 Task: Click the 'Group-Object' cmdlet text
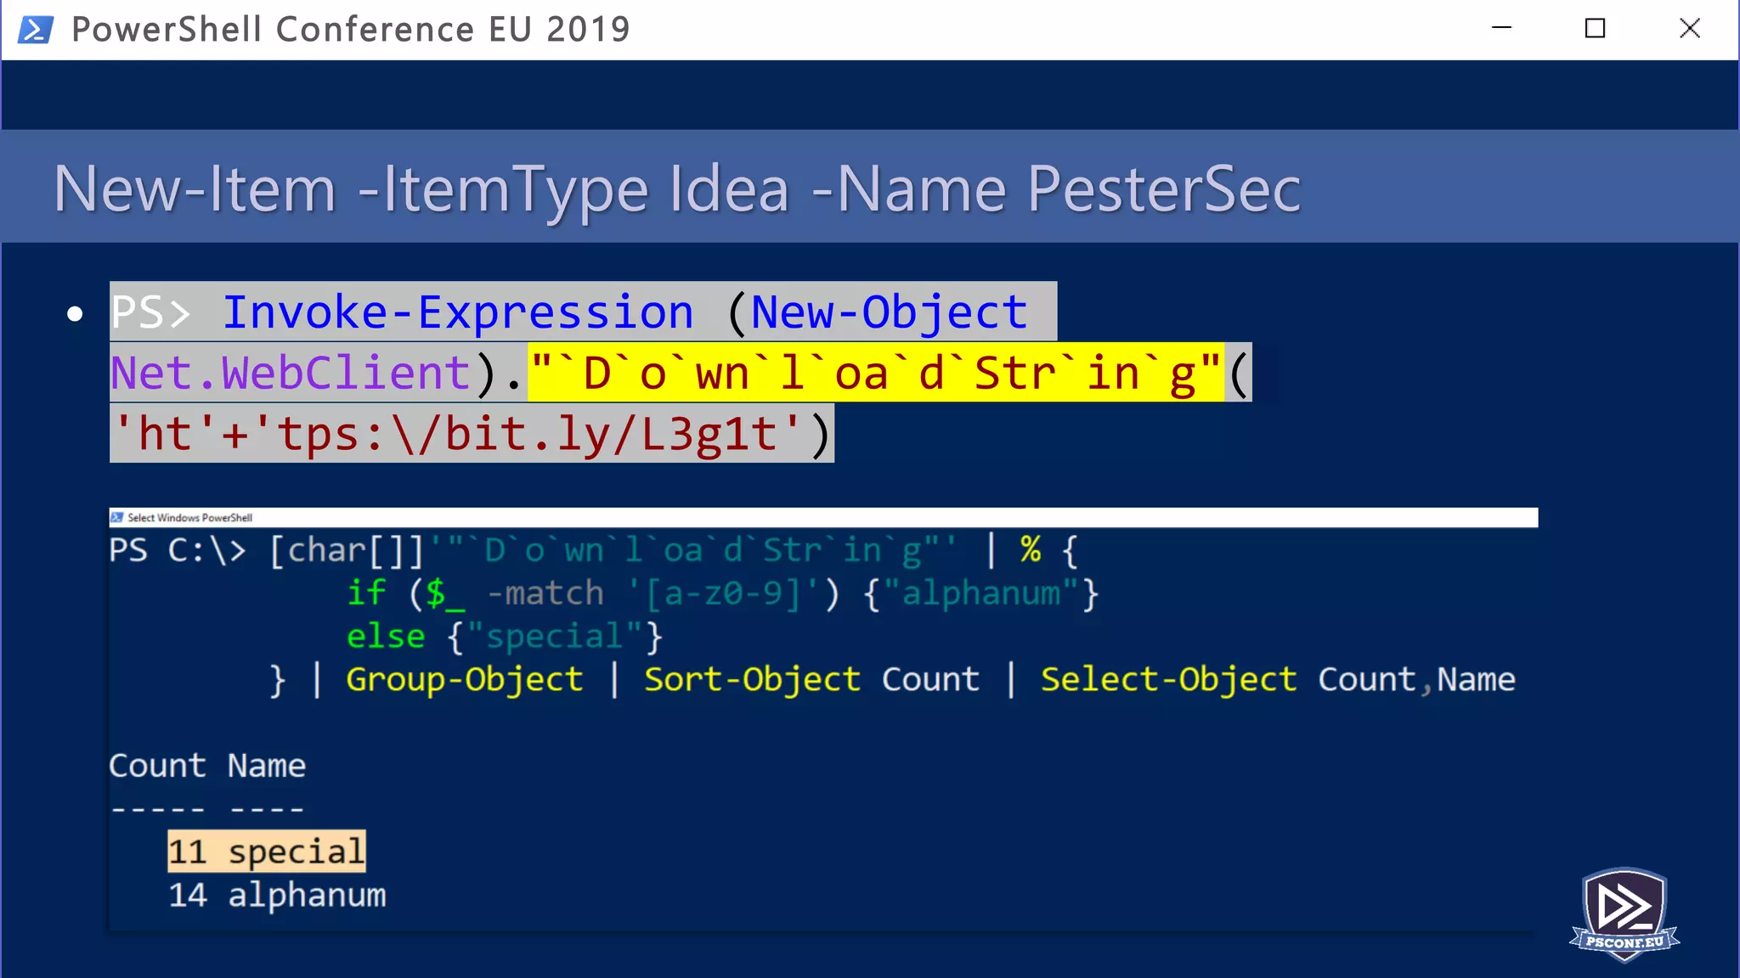[465, 680]
